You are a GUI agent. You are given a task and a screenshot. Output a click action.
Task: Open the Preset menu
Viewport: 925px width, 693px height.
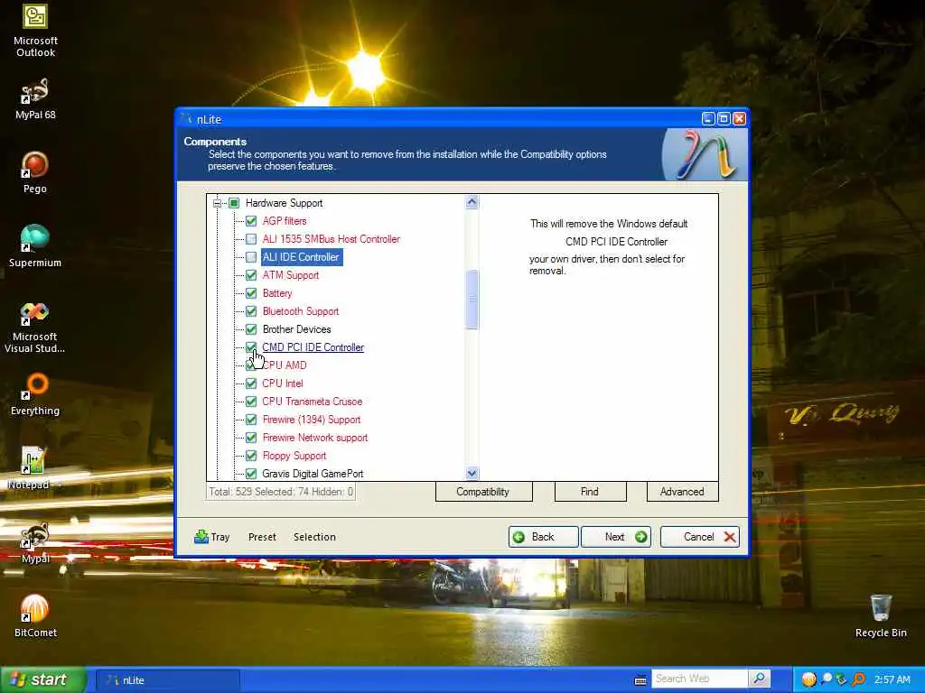(x=262, y=537)
